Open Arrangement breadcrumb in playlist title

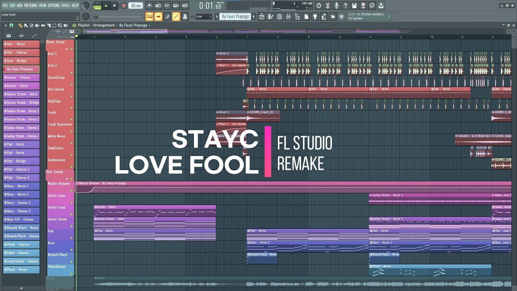pyautogui.click(x=104, y=25)
